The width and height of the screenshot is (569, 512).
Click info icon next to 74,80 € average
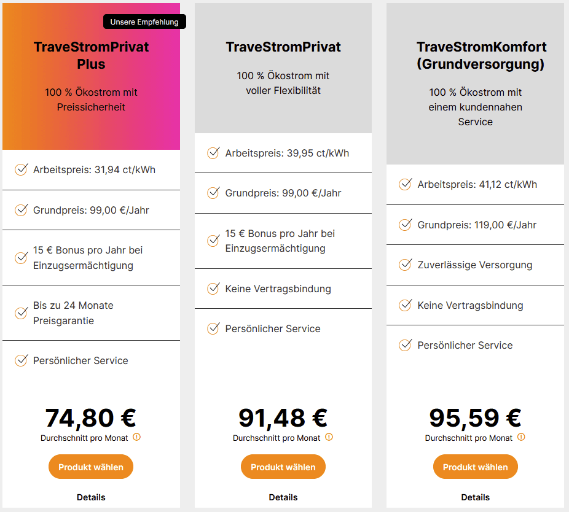tap(136, 438)
